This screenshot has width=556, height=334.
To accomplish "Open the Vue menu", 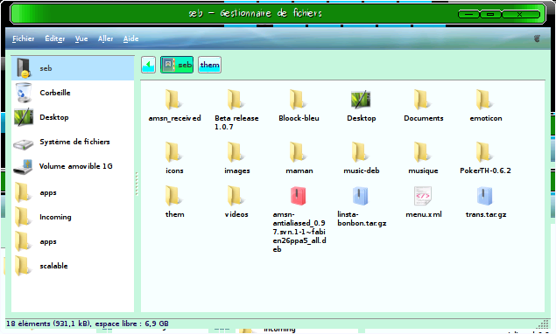I will [x=81, y=38].
